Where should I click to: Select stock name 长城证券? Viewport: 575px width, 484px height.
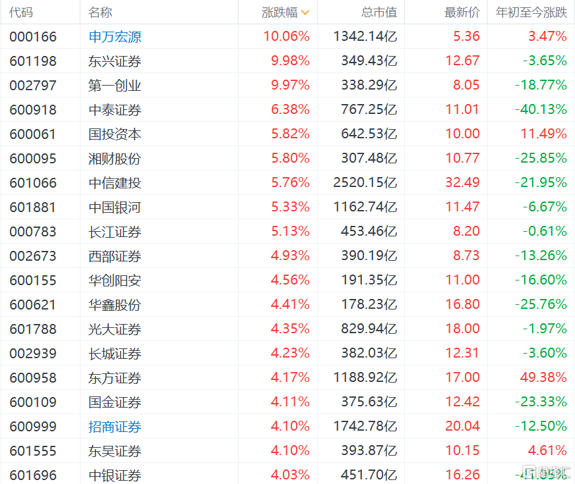click(x=115, y=354)
